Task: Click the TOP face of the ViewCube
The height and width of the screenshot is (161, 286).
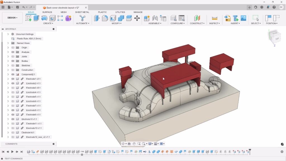Action: (277, 39)
